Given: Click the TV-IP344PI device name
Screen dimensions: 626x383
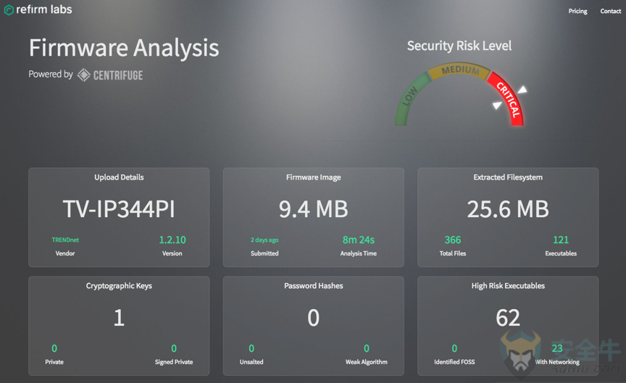Looking at the screenshot, I should (119, 209).
